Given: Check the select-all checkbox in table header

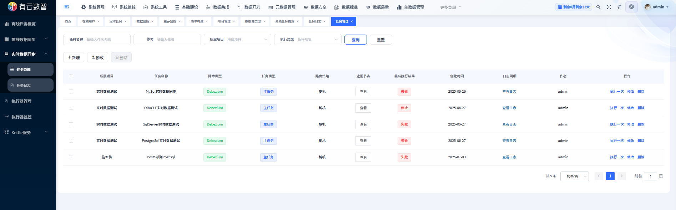Looking at the screenshot, I should (x=71, y=76).
